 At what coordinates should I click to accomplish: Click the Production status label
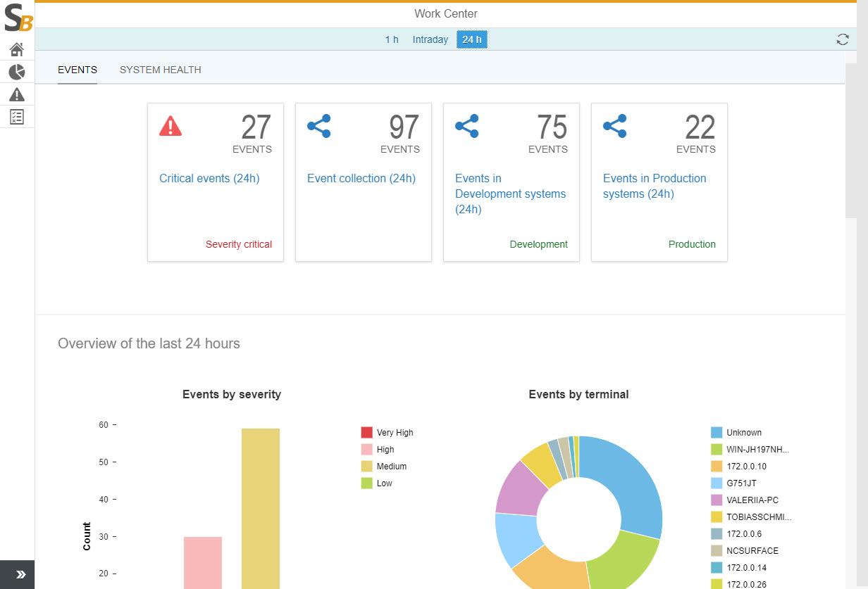click(692, 244)
